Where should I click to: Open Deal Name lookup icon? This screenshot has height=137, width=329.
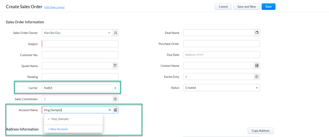[257, 33]
